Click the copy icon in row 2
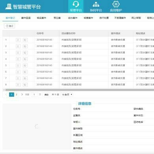Image resolution: width=154 pixels, height=154 pixels. (x=25, y=46)
